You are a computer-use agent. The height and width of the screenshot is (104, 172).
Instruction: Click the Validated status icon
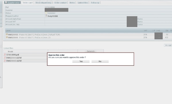coord(46,13)
